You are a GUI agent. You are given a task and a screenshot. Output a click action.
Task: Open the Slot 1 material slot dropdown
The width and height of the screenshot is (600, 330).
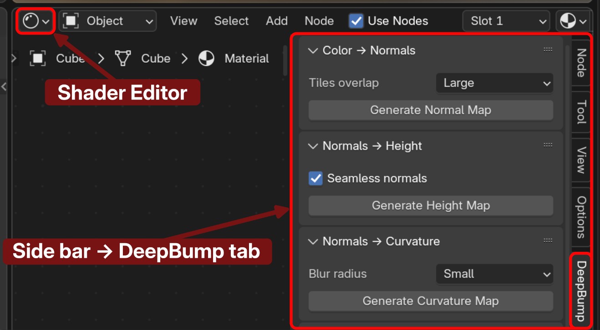(x=506, y=21)
